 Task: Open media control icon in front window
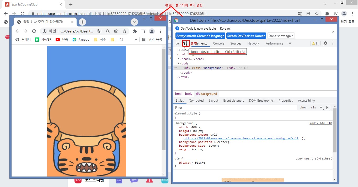(x=143, y=31)
